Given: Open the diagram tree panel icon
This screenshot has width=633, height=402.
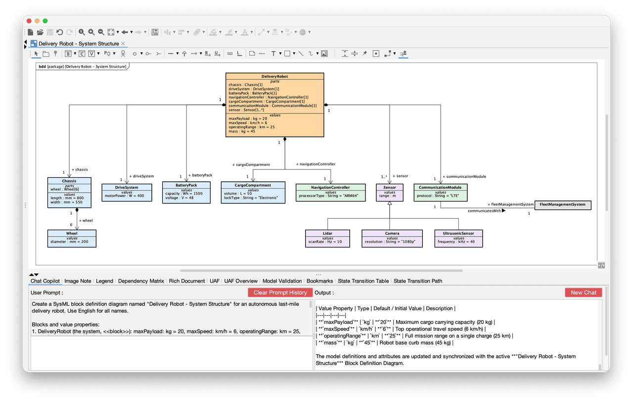Looking at the screenshot, I should click(x=155, y=32).
